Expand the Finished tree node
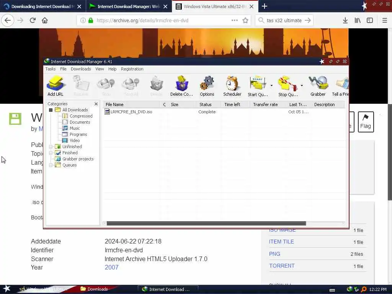Screen dimensions: 392x294 tap(51, 153)
